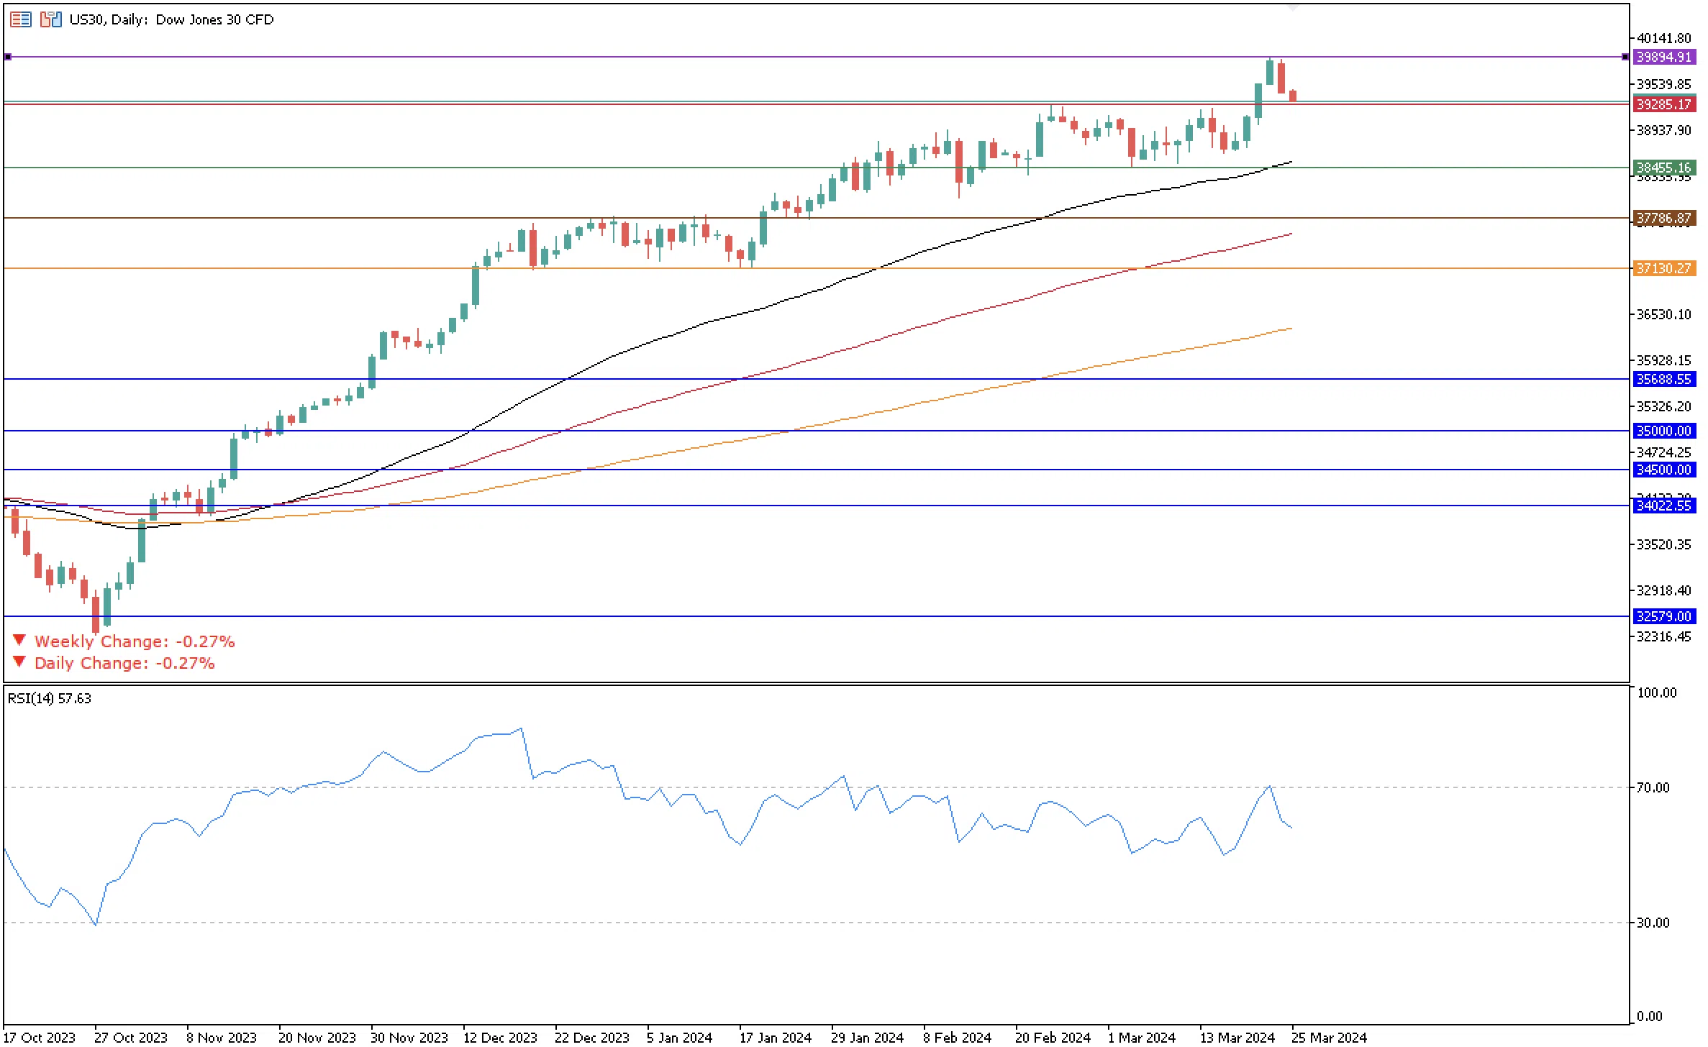Click the red down arrow beside Daily Change
This screenshot has width=1708, height=1047.
[x=19, y=661]
